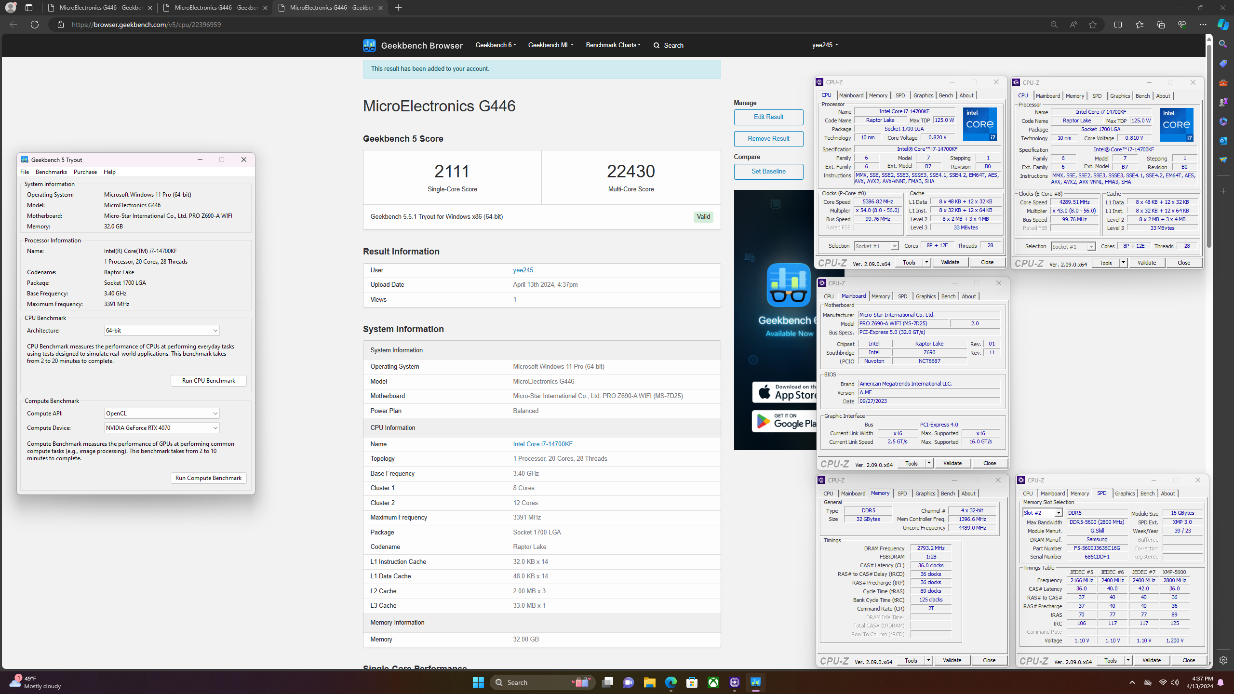Open the Purchase menu in Geekbench 5 Tryout
This screenshot has width=1234, height=694.
[x=85, y=172]
